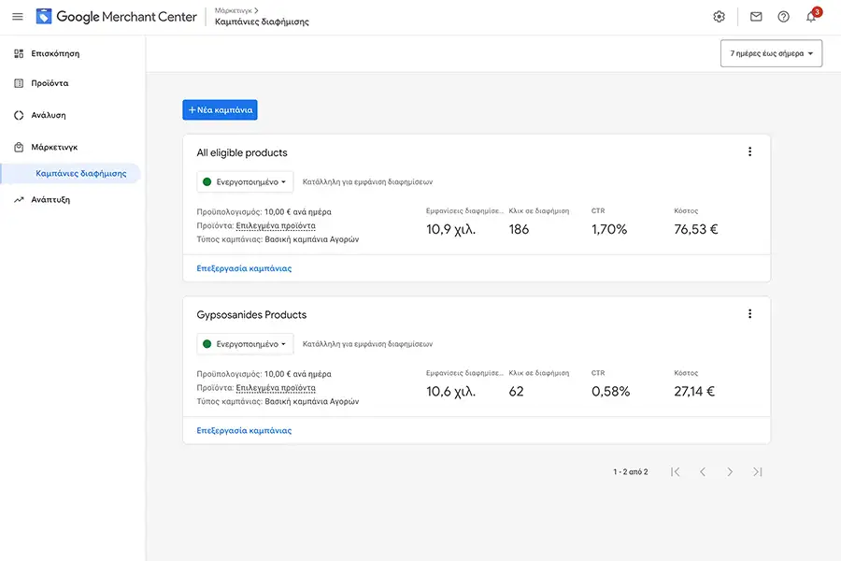Image resolution: width=841 pixels, height=561 pixels.
Task: Click the 0,58% CTR value
Action: [x=611, y=392]
